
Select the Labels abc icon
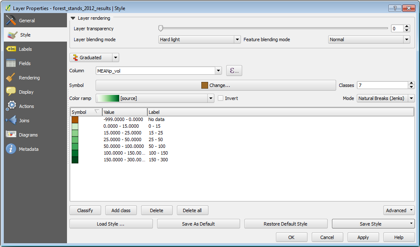(11, 49)
